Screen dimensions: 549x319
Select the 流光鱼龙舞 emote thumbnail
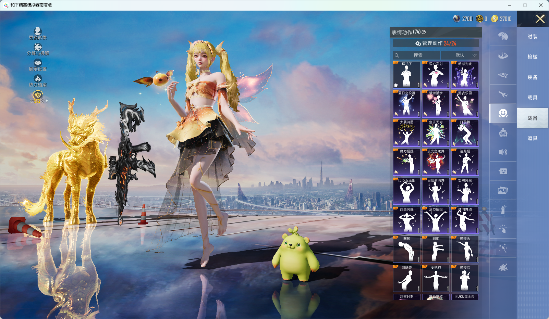click(436, 162)
